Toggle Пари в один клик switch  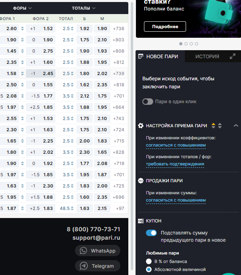click(x=148, y=102)
